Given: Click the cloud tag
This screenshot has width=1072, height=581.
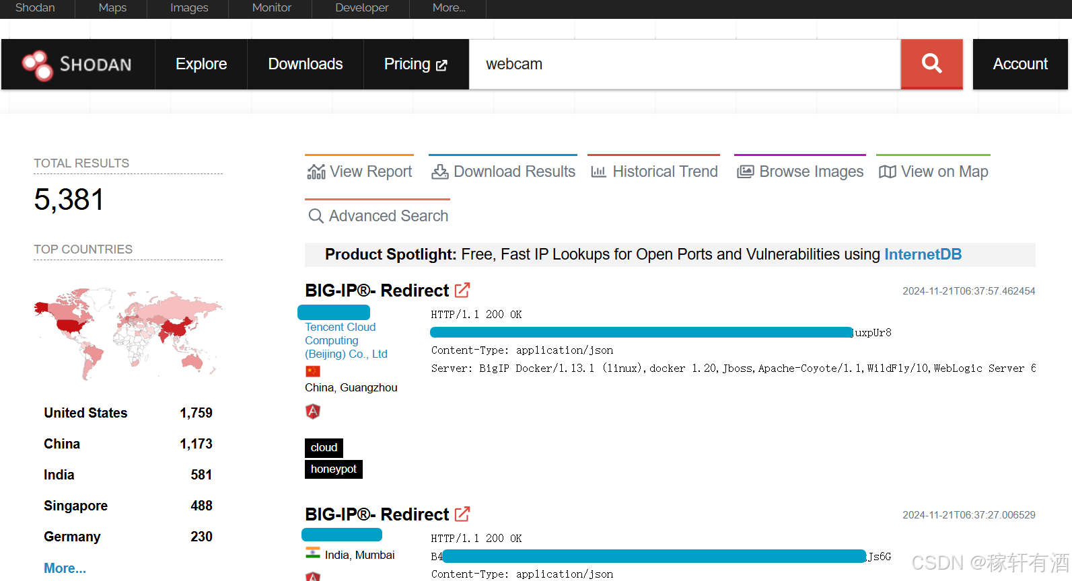Looking at the screenshot, I should 324,448.
